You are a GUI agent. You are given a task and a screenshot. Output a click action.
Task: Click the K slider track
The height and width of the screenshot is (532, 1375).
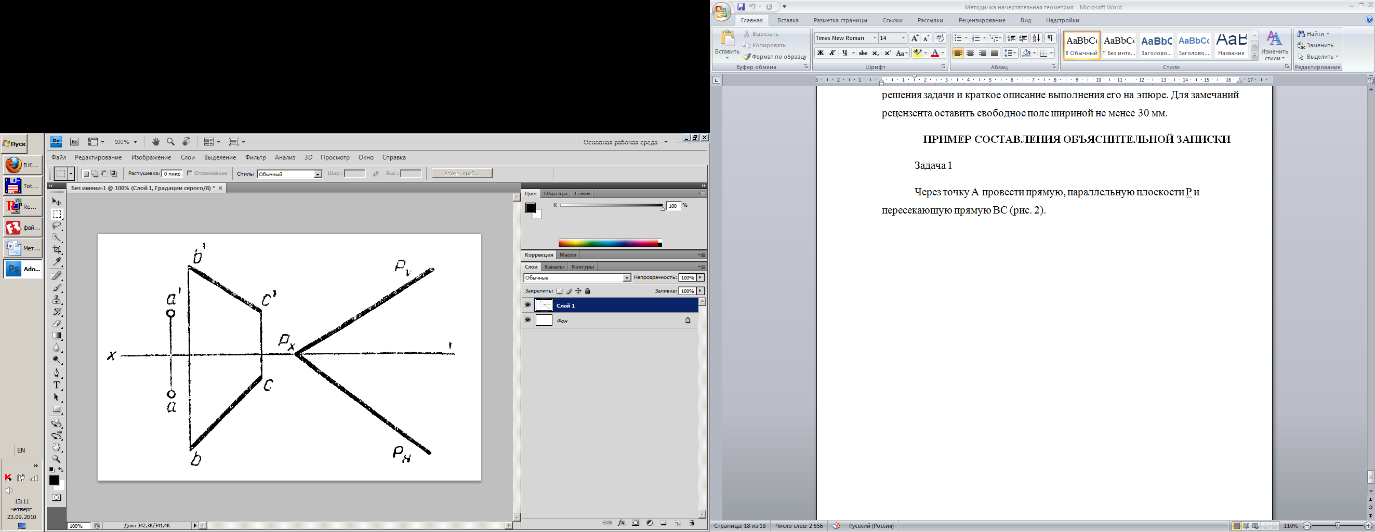coord(612,205)
